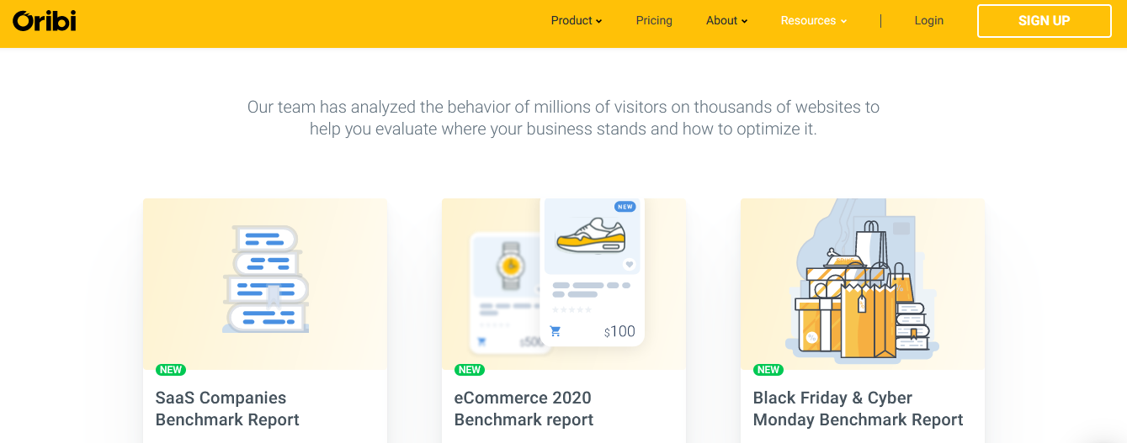Click the stacked books illustration
Image resolution: width=1127 pixels, height=443 pixels.
(x=265, y=279)
